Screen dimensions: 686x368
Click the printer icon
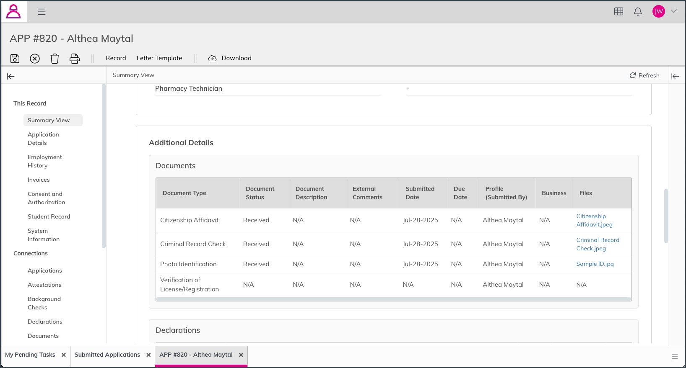pyautogui.click(x=75, y=58)
